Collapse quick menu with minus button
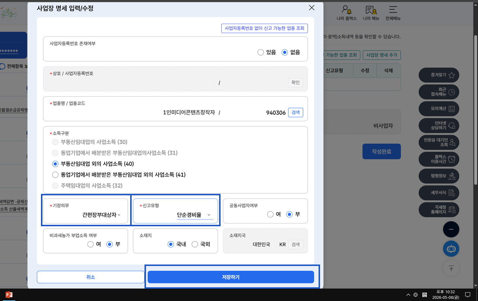The width and height of the screenshot is (478, 301). pyautogui.click(x=451, y=229)
